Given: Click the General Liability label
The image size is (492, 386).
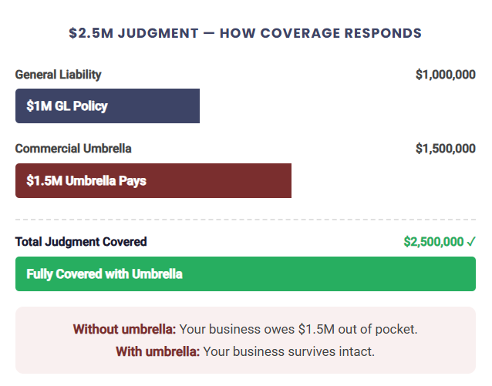Looking at the screenshot, I should click(x=58, y=75).
